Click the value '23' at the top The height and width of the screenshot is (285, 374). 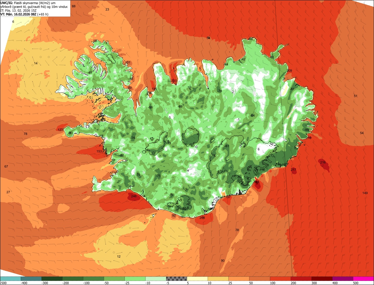click(107, 9)
